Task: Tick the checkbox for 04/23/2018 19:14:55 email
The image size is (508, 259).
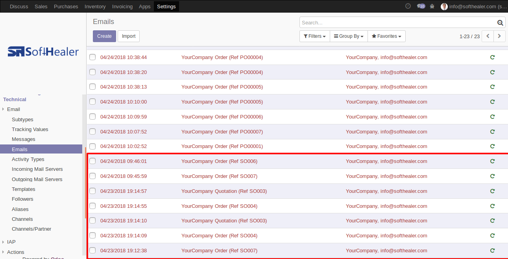Action: coord(92,206)
